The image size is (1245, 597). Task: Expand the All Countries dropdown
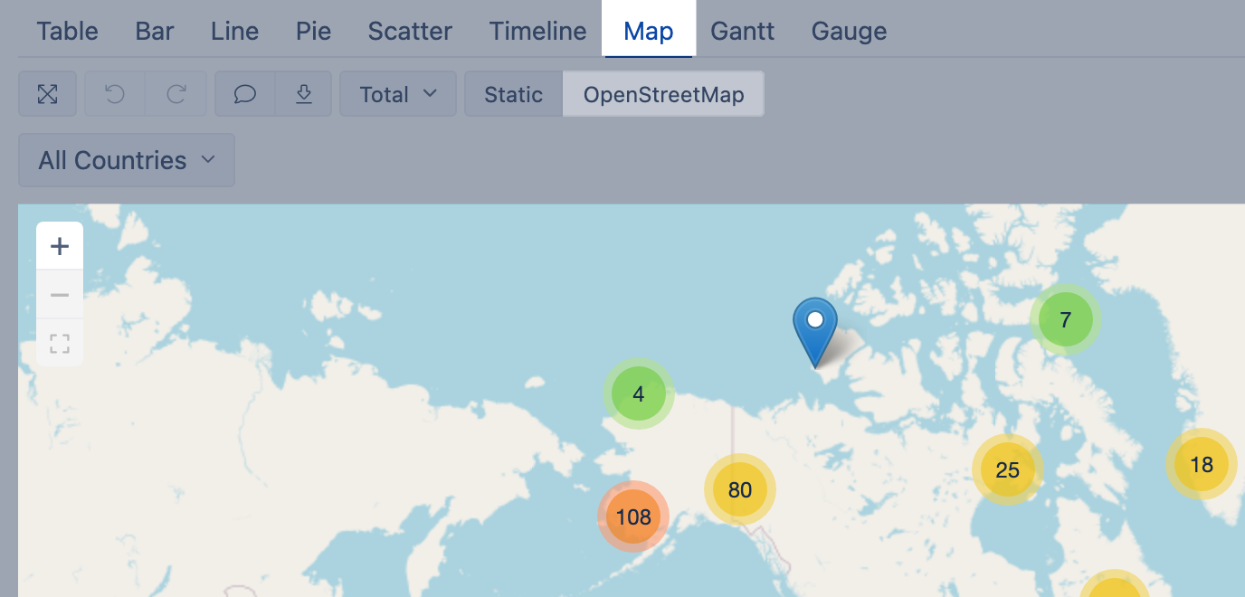[127, 160]
